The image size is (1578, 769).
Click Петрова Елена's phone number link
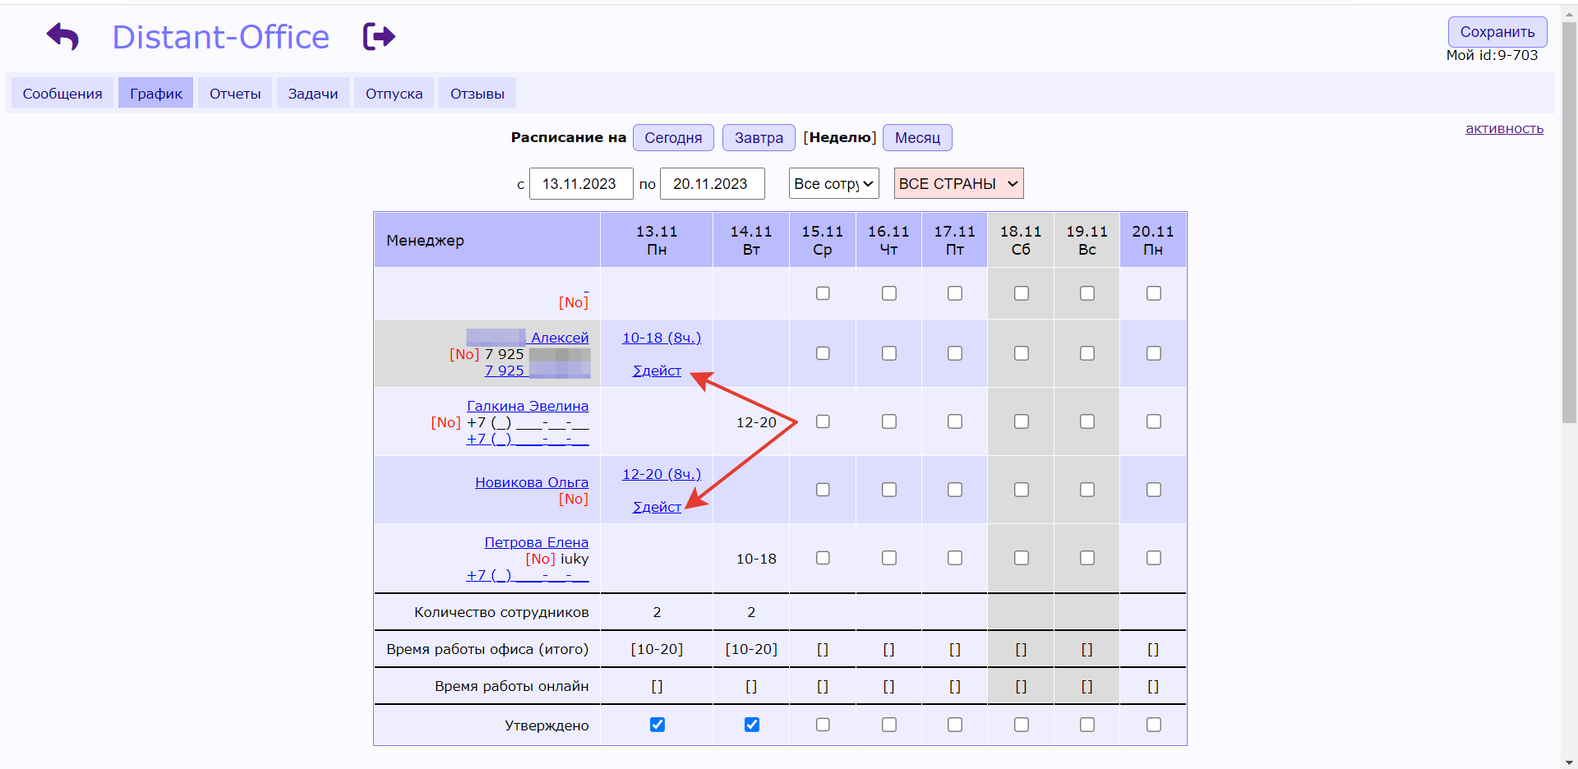(528, 575)
